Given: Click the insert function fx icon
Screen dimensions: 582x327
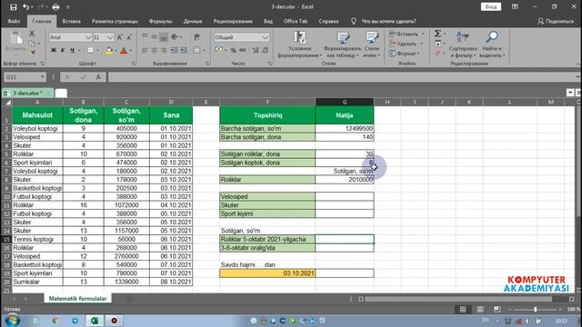Looking at the screenshot, I should coord(98,76).
